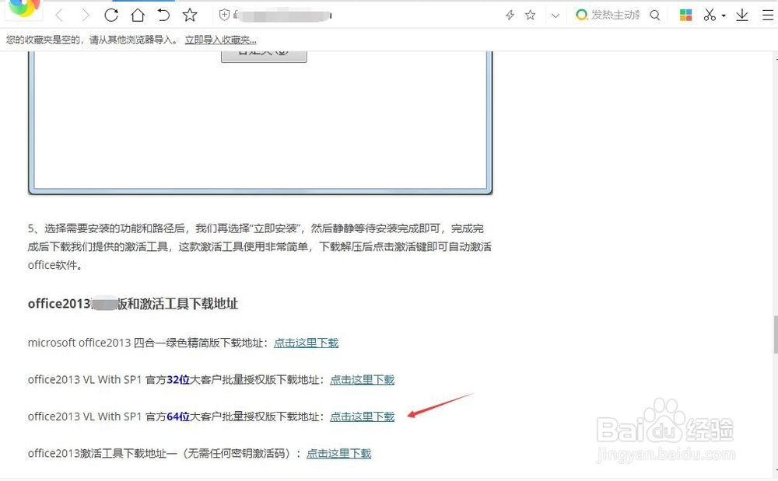Click download link for 64位 VL version
The image size is (778, 481).
[363, 417]
